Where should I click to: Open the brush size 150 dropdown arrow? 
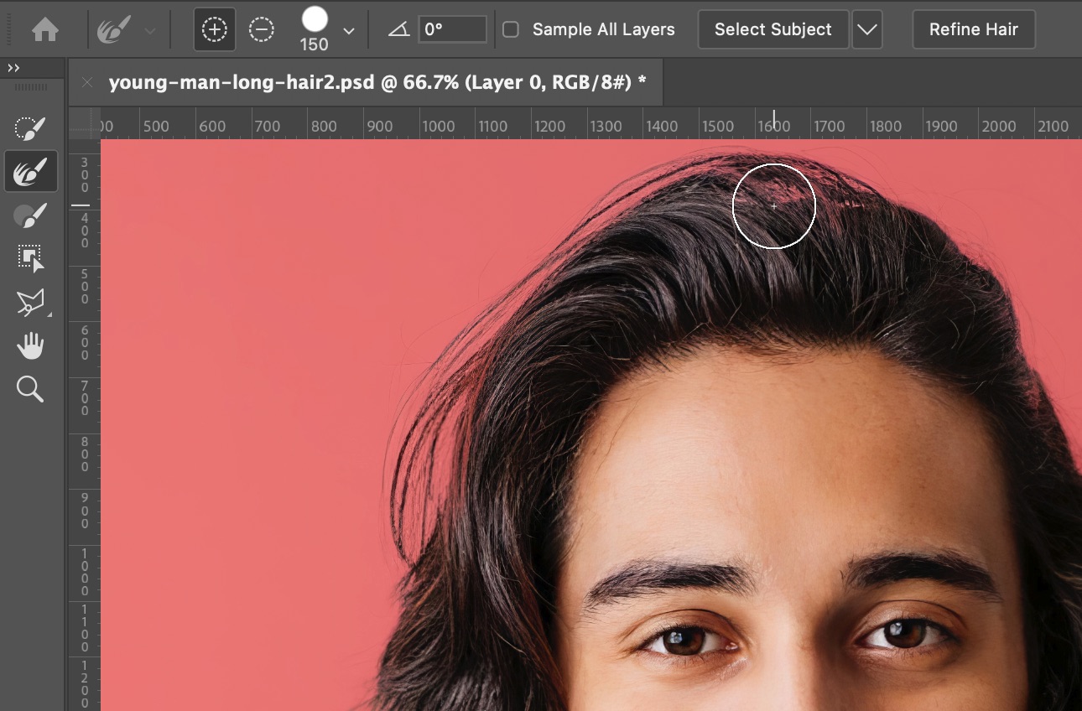tap(349, 31)
